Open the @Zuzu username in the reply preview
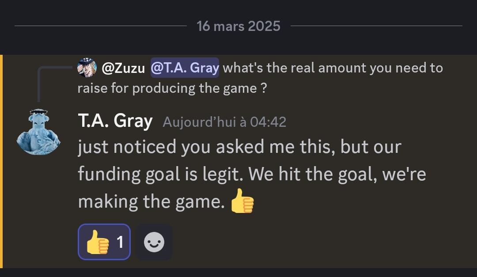Viewport: 477px width, 277px height. [x=123, y=68]
